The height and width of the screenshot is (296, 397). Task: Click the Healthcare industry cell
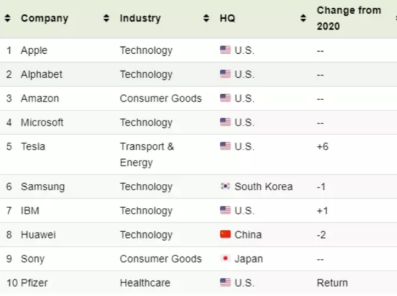[145, 283]
